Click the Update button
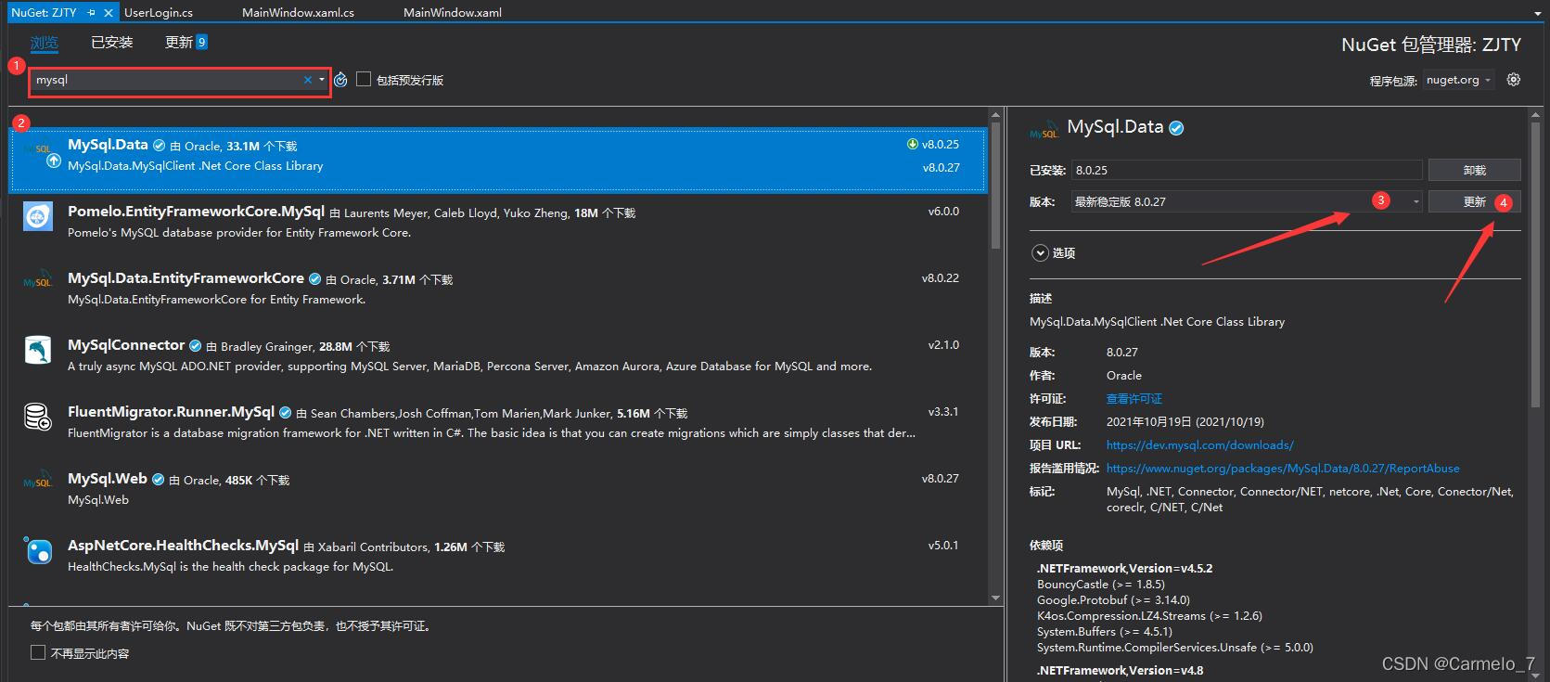The height and width of the screenshot is (682, 1550). point(1474,201)
